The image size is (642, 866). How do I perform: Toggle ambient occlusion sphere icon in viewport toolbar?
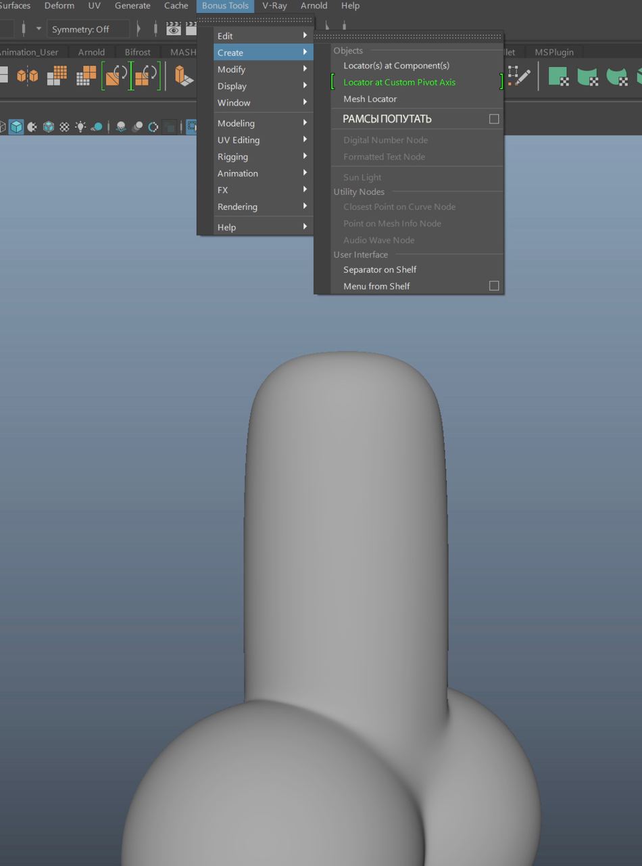click(121, 127)
